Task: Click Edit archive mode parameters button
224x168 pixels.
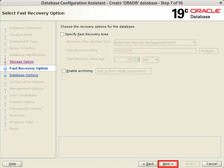Action: pos(123,71)
